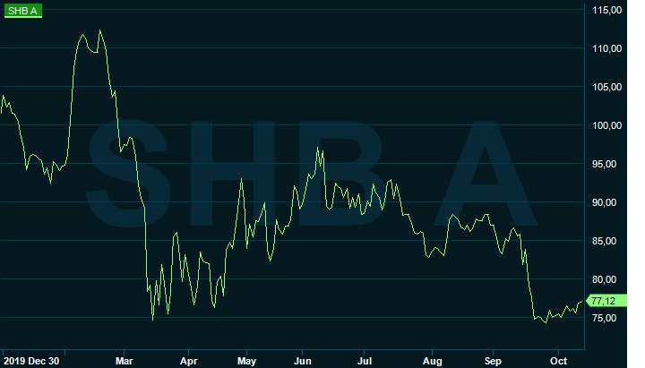
Task: Click the Mar month label
Action: pyautogui.click(x=125, y=361)
